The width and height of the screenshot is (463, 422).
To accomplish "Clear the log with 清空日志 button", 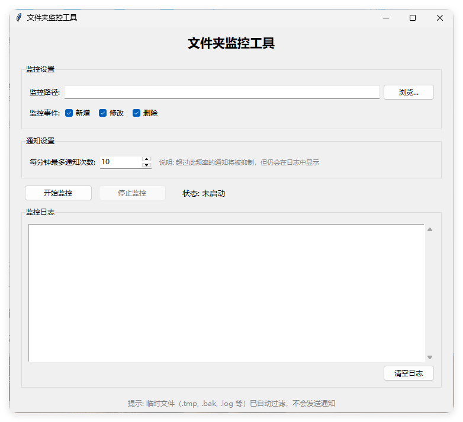I will [x=409, y=373].
